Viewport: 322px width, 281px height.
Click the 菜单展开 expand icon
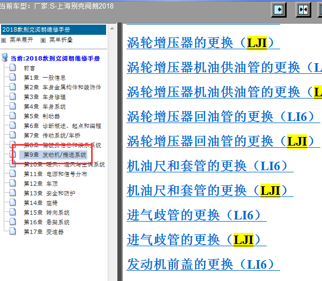(4, 40)
